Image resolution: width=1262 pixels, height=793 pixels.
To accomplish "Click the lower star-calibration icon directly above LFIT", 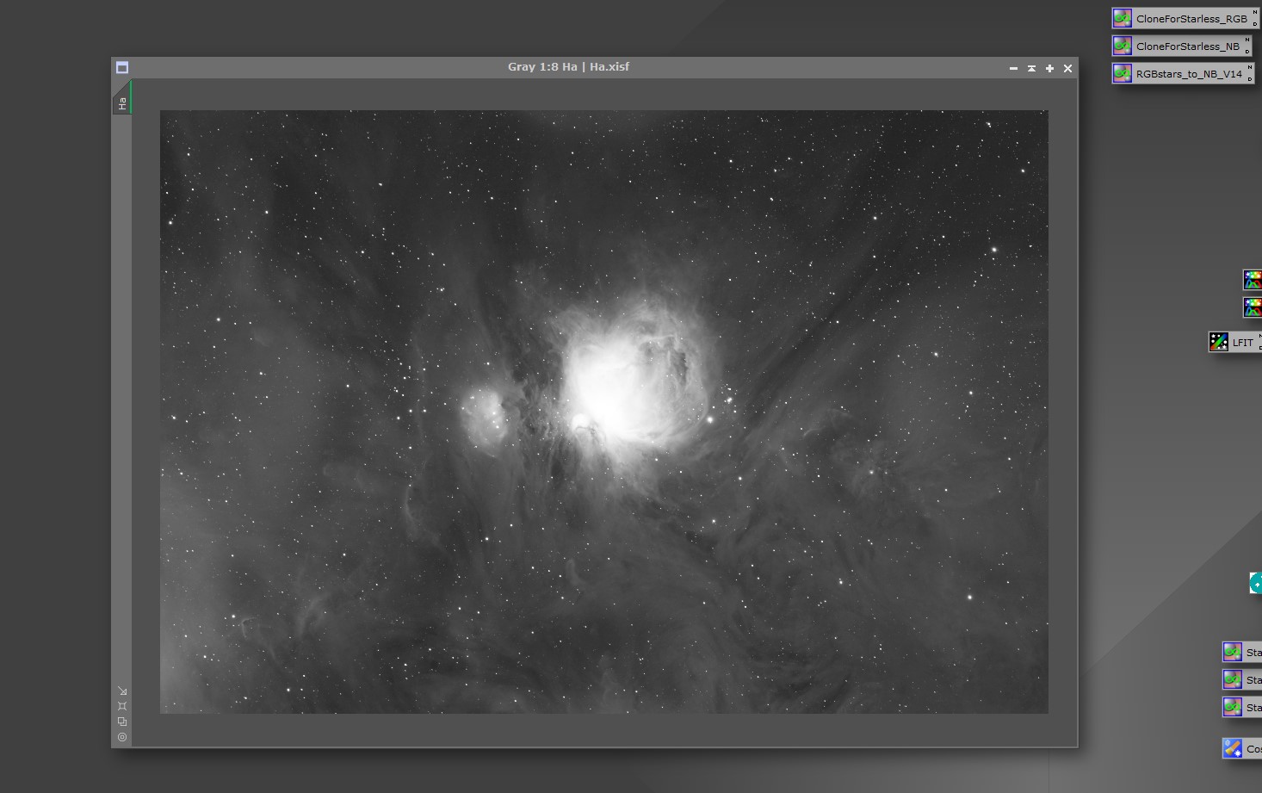I will (x=1253, y=307).
